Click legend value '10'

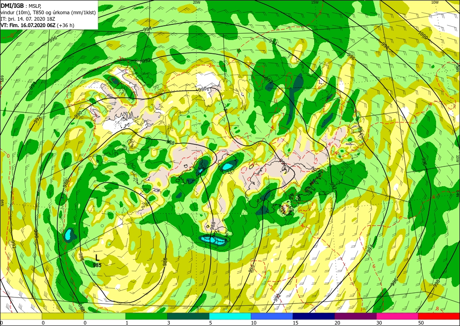coord(254,323)
